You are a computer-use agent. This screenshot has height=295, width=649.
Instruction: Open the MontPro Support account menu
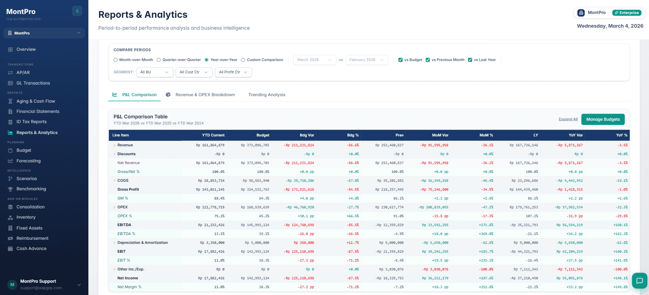44,284
